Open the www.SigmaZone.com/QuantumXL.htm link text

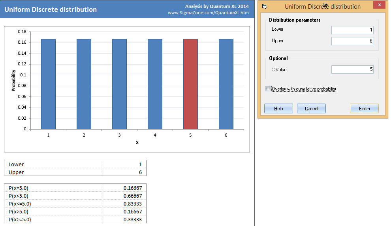coord(208,13)
